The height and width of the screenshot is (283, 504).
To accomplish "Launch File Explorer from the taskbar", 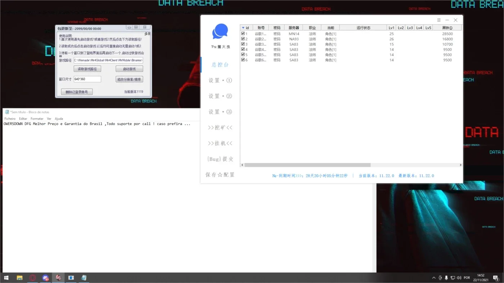I will point(19,278).
